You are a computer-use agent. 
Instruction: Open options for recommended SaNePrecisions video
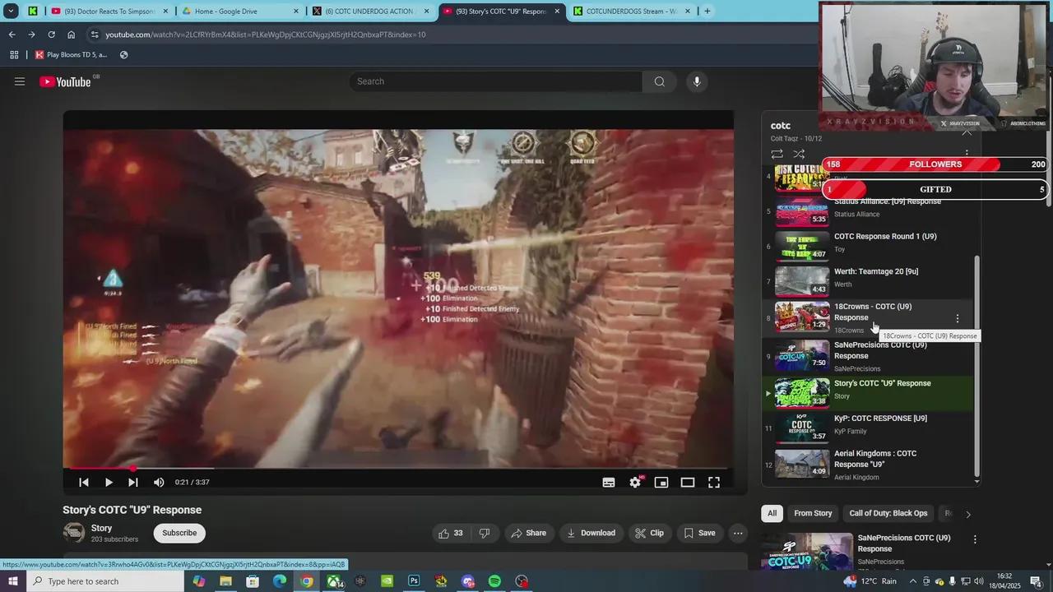pos(975,539)
